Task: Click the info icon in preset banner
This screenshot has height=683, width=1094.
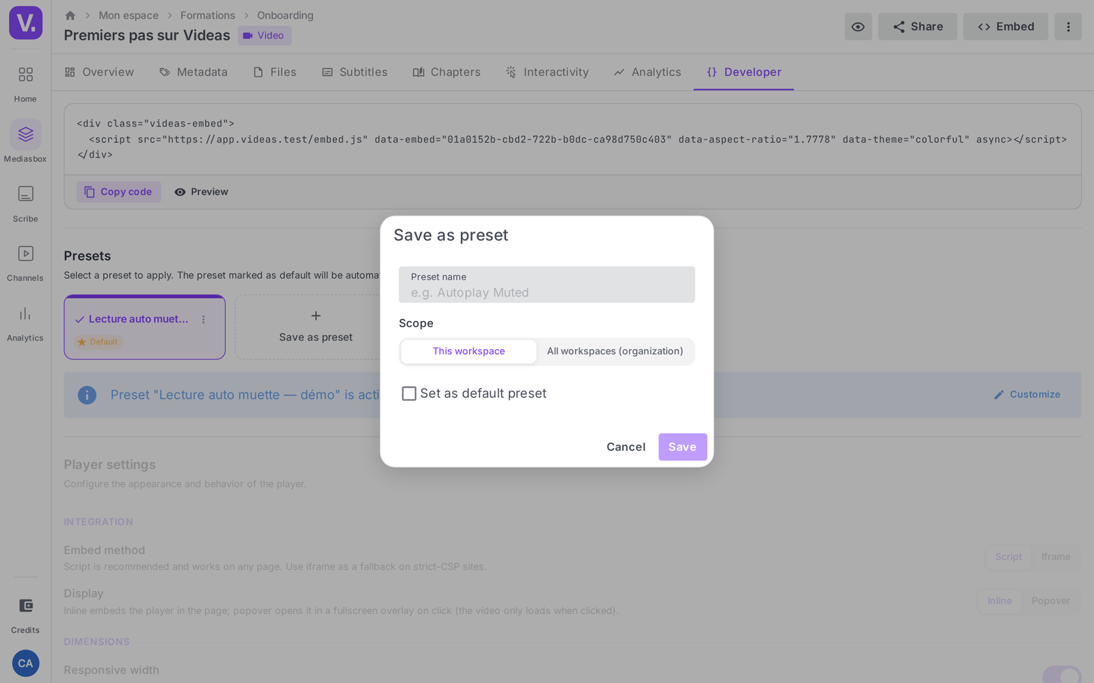Action: point(87,395)
